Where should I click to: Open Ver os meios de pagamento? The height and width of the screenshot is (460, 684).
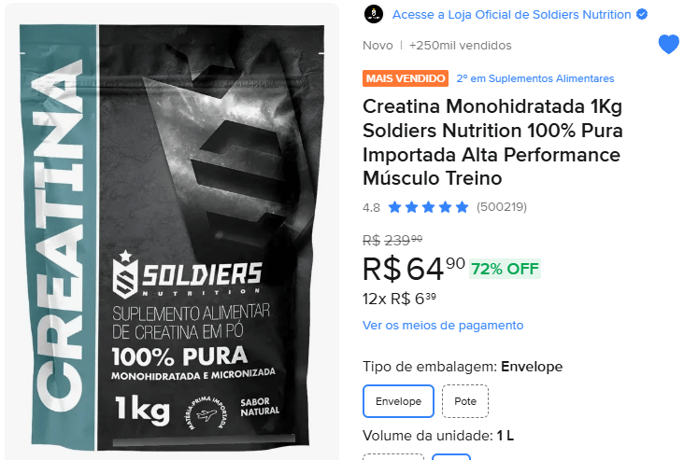pos(443,326)
